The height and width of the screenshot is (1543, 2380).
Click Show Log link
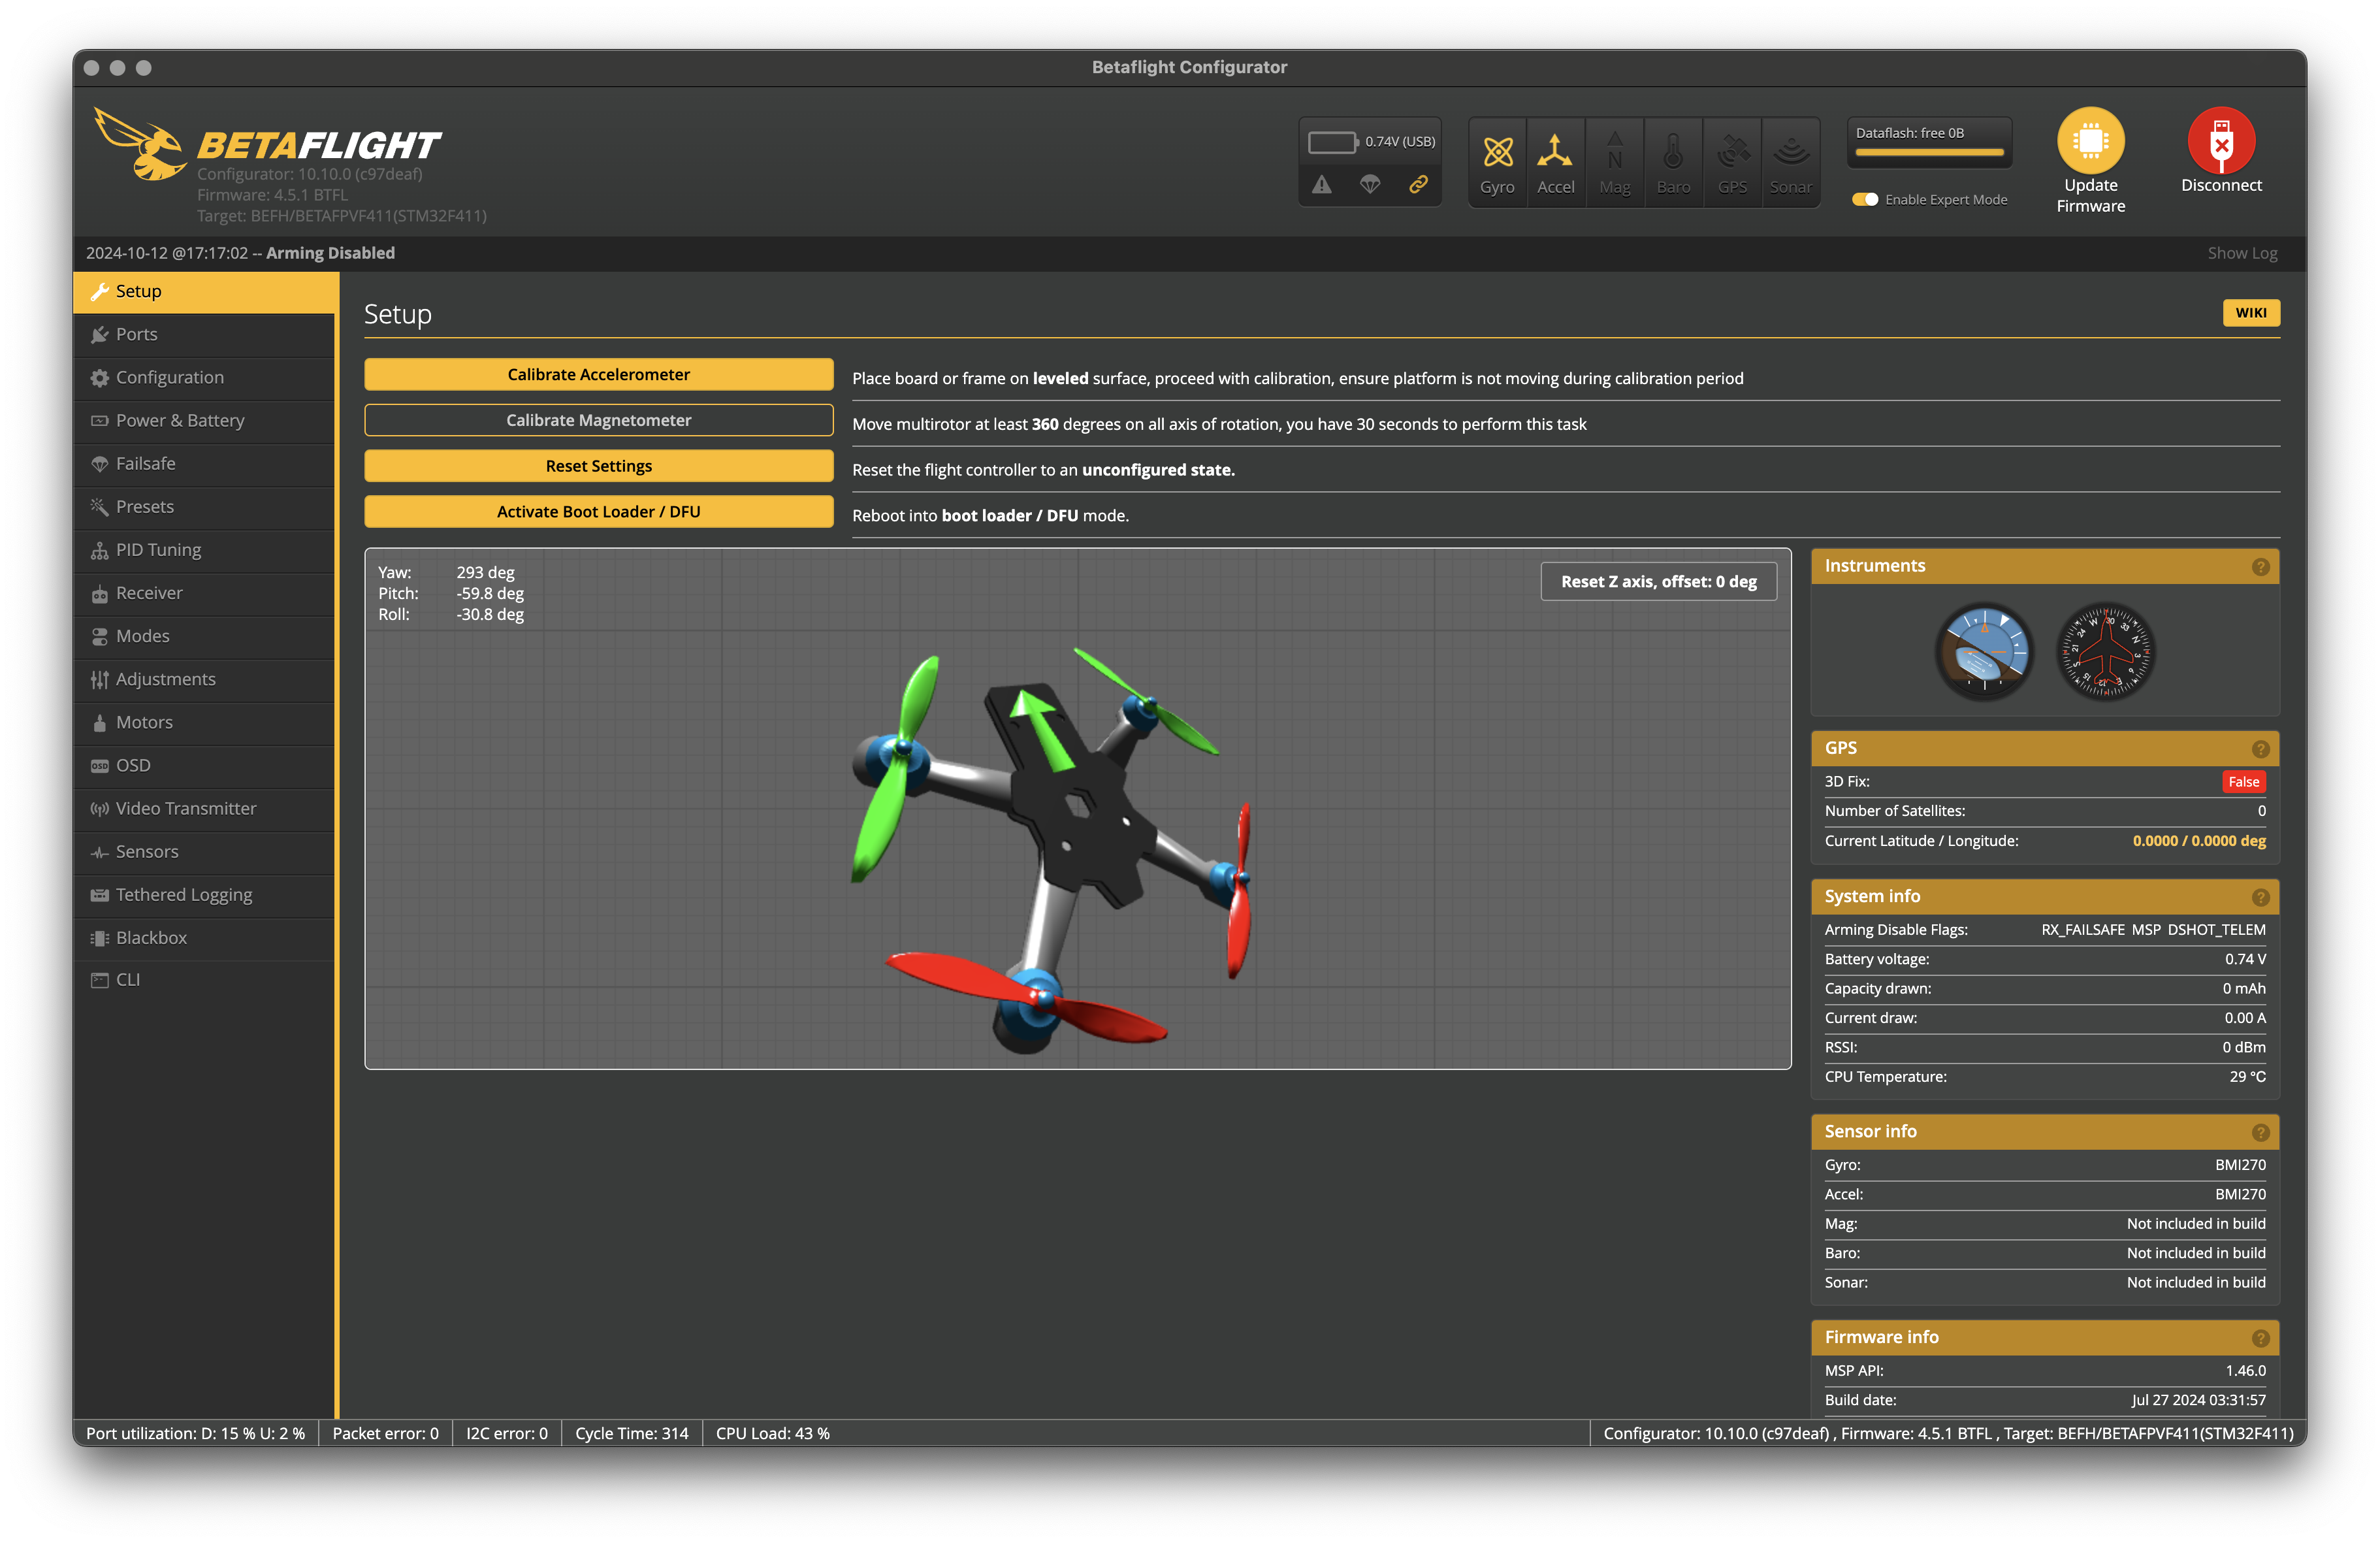tap(2242, 253)
